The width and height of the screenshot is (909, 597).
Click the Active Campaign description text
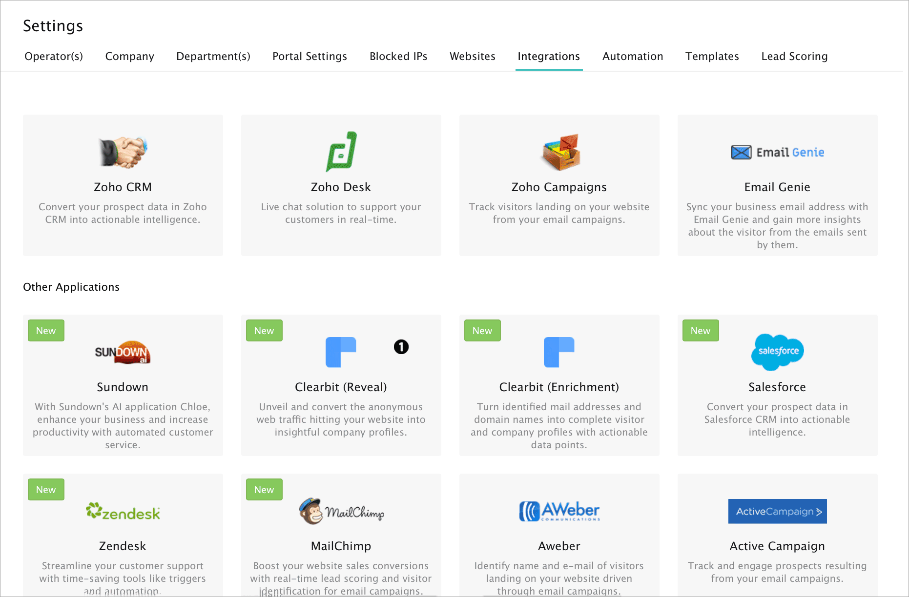pyautogui.click(x=778, y=572)
